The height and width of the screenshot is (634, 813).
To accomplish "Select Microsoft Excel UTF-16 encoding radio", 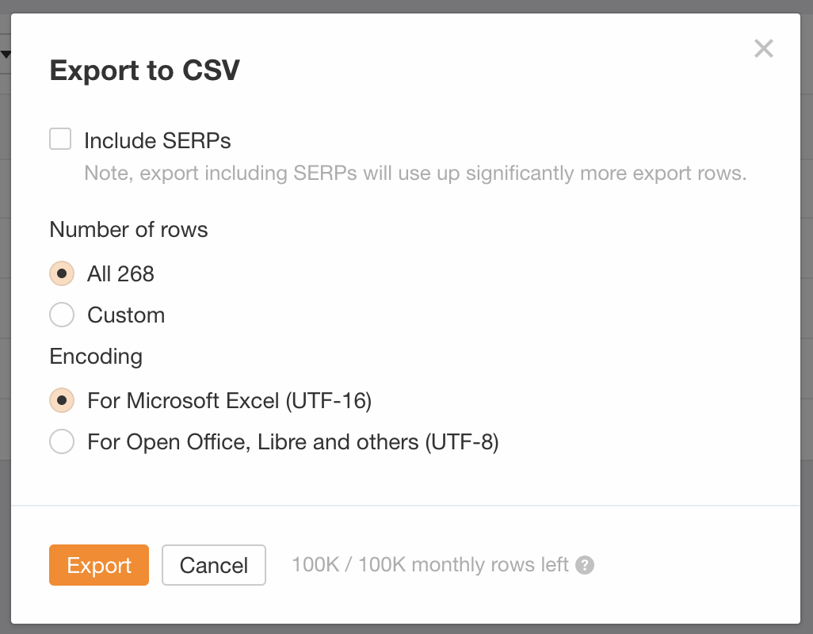I will click(62, 400).
